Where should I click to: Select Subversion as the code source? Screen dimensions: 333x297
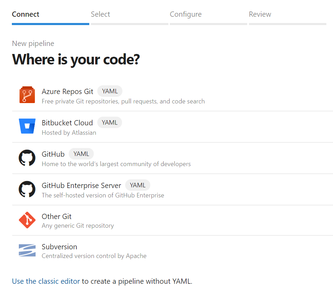[x=59, y=247]
